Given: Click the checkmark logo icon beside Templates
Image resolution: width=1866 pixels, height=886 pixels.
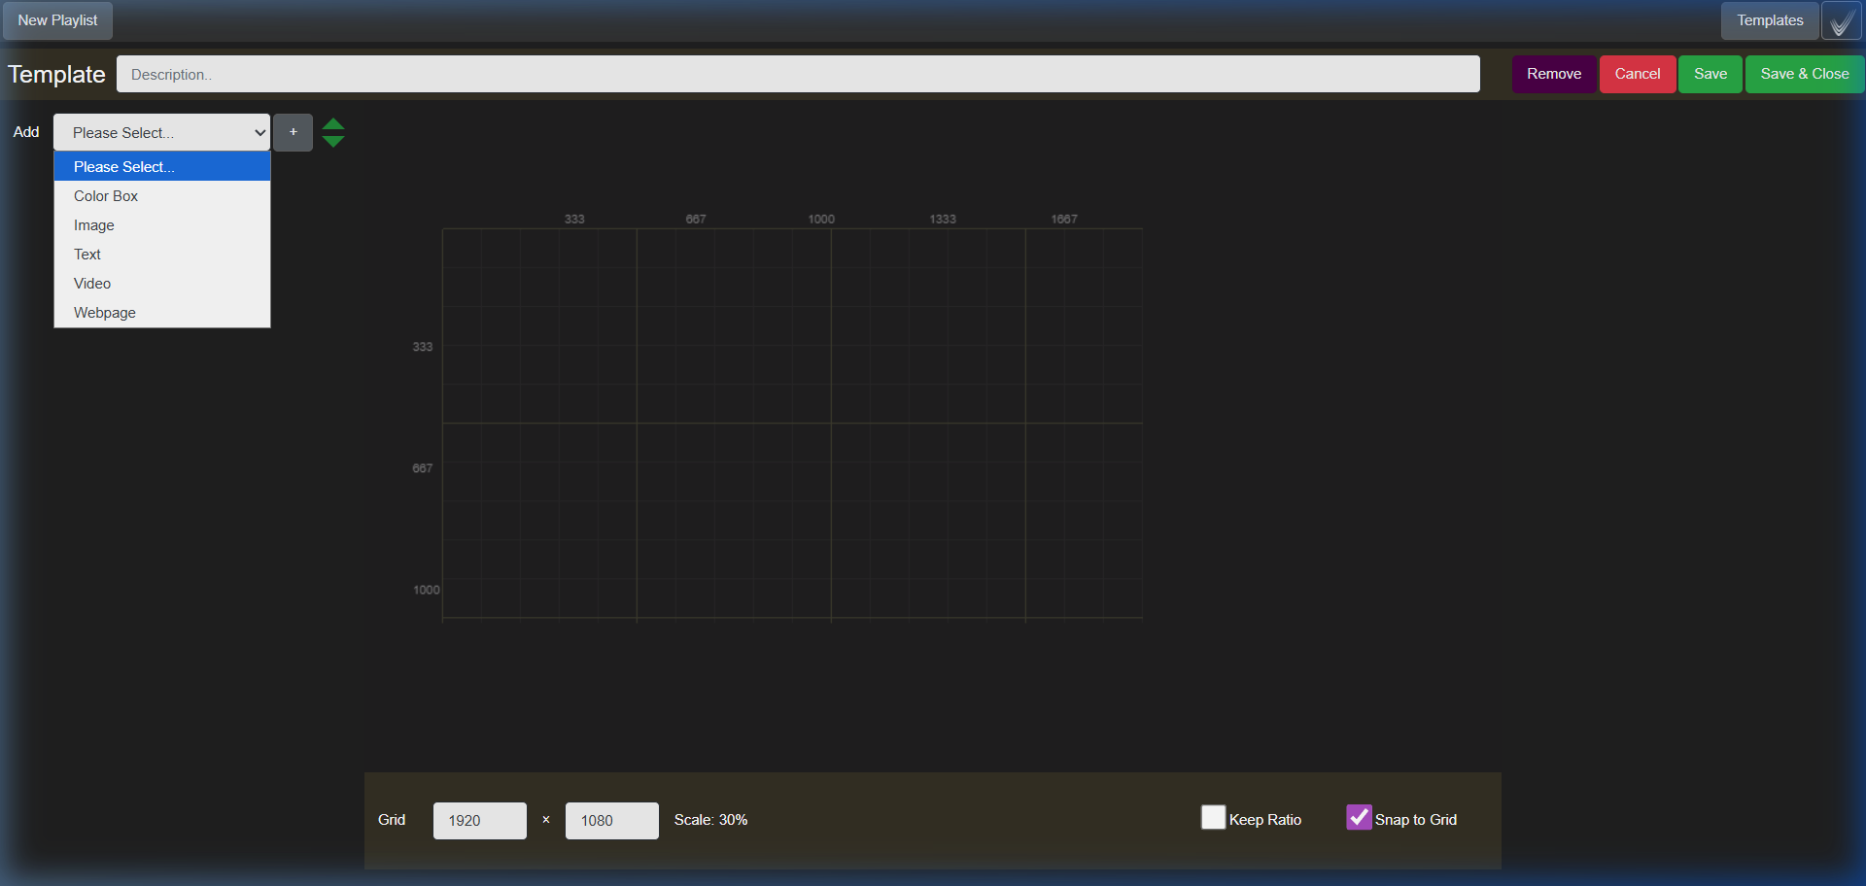Looking at the screenshot, I should [x=1842, y=20].
